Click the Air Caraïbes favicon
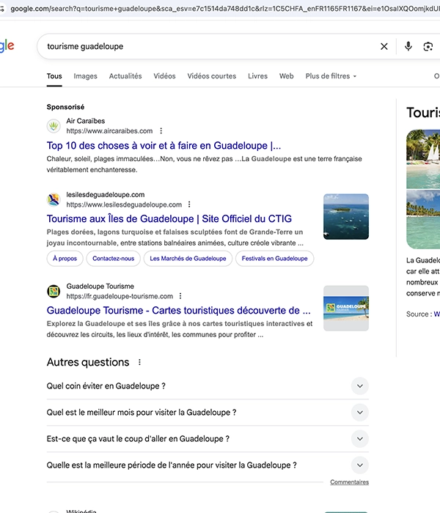Screen dimensions: 440x513 (x=54, y=126)
